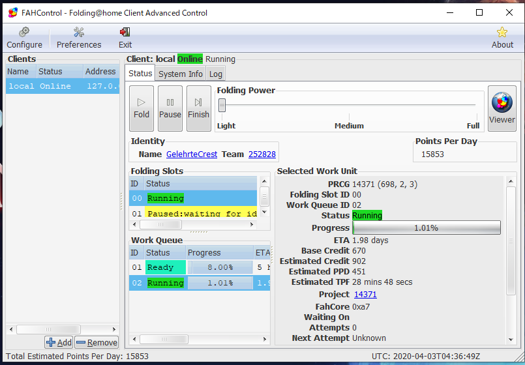Viewport: 525px width, 365px height.
Task: Set Folding Power to Full
Action: [x=473, y=126]
